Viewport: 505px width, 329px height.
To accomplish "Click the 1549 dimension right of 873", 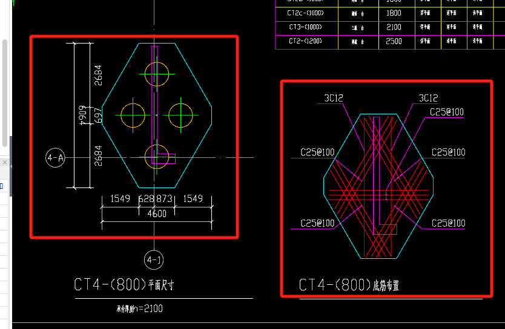I will point(193,199).
